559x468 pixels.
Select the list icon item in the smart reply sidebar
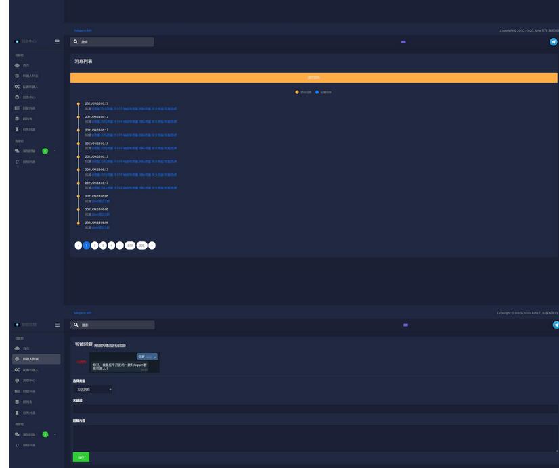(17, 392)
